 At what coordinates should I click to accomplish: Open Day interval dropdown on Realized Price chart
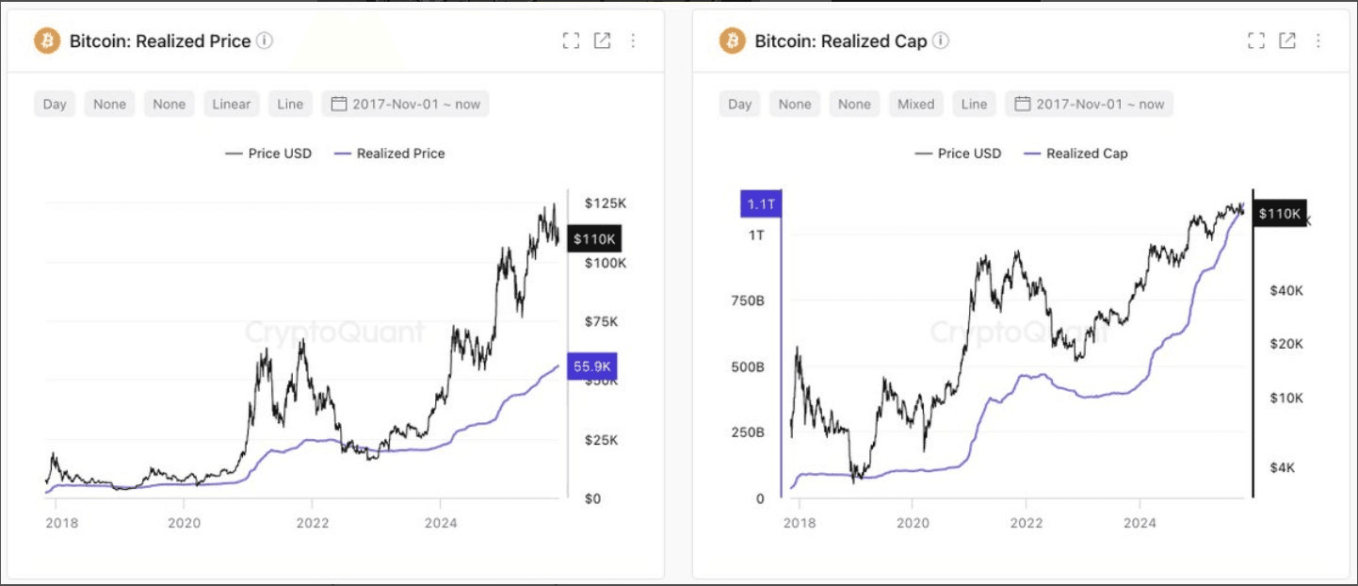[55, 104]
